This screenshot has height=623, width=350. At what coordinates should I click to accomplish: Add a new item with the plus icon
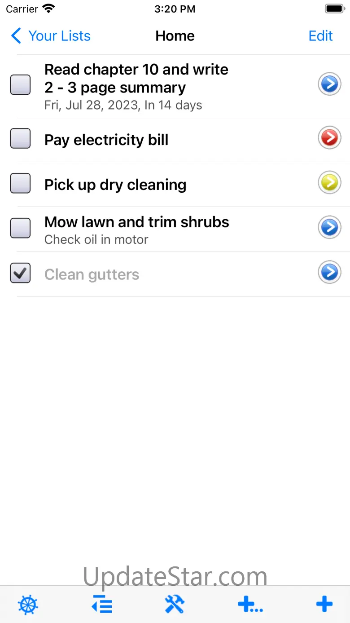pos(324,605)
